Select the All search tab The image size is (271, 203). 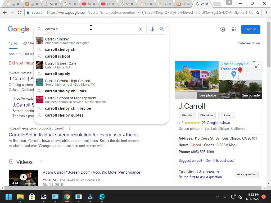pos(13,43)
